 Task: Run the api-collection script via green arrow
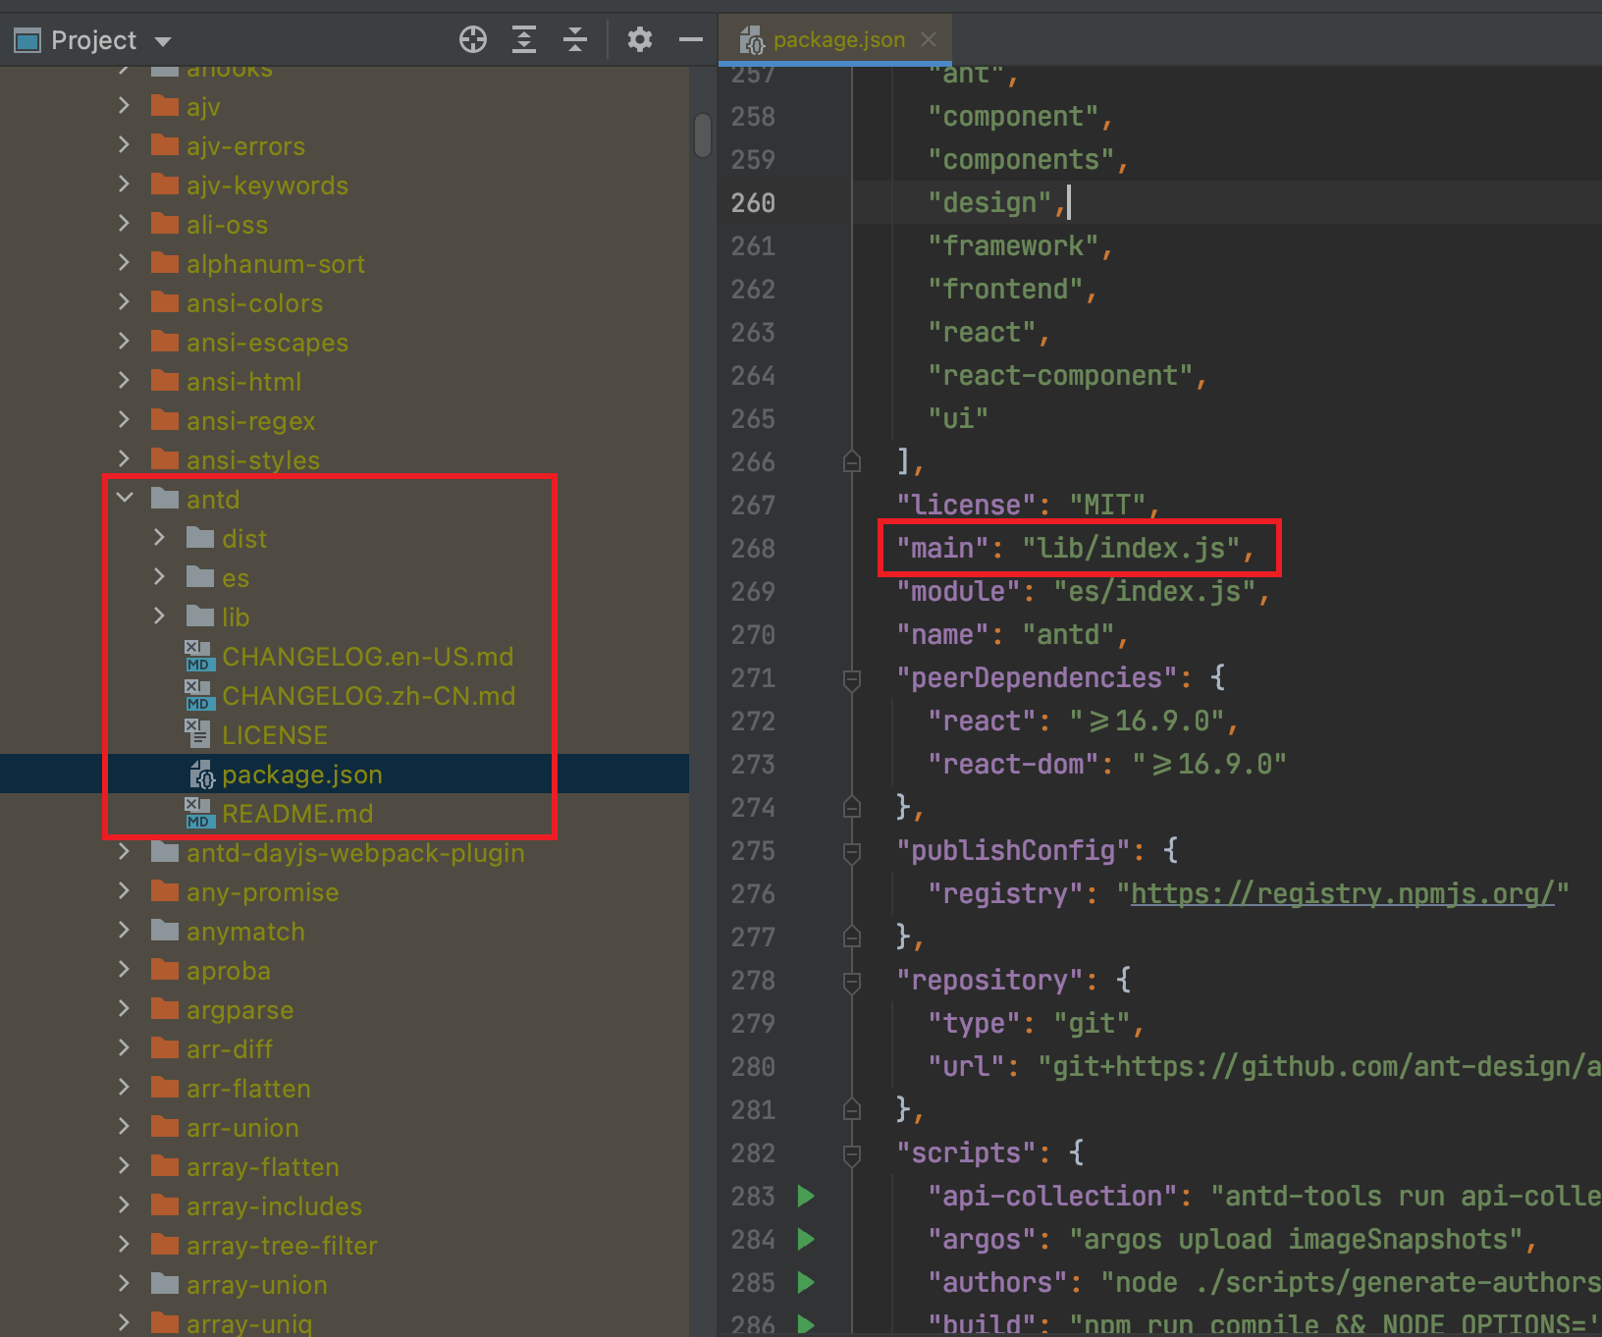pos(805,1197)
